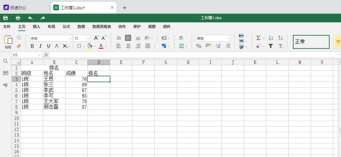Viewport: 341px width, 157px height.
Task: Switch to the 极速办公 home tab
Action: coord(15,8)
